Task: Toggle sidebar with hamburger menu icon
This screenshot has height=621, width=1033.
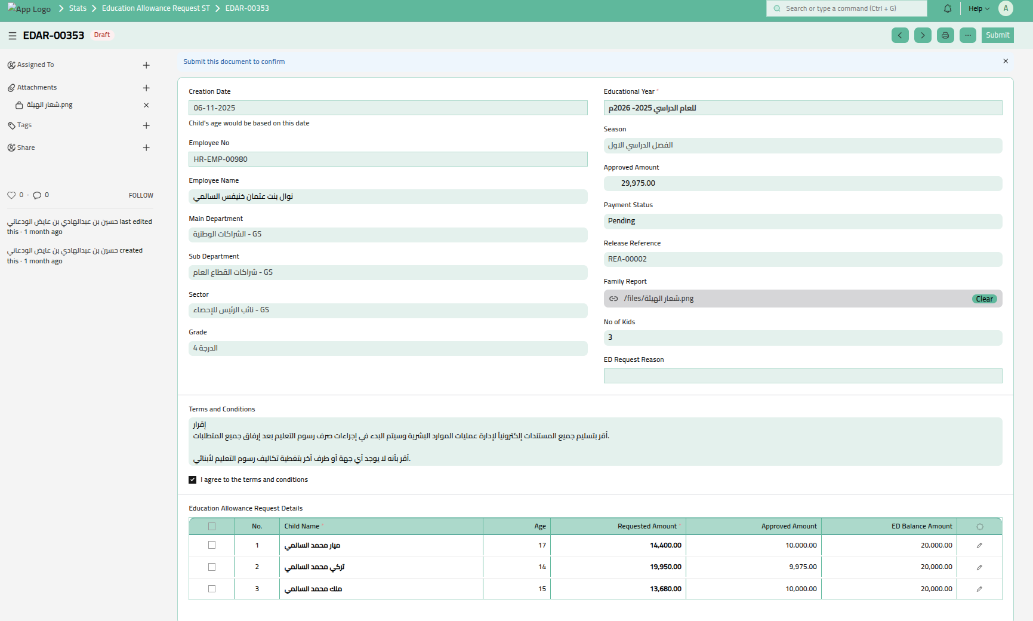Action: [x=12, y=36]
